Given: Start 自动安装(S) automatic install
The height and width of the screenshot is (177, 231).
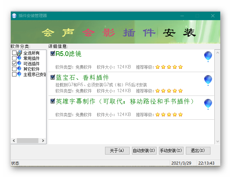Looking at the screenshot, I should [x=144, y=151].
